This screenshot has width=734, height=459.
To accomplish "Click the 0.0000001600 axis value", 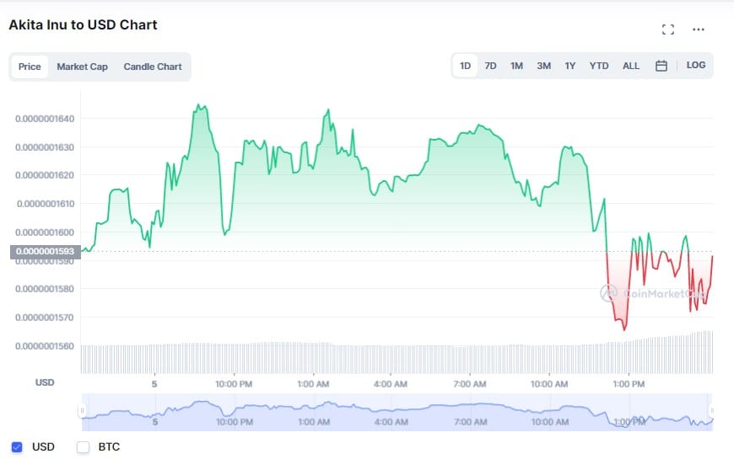I will point(45,232).
